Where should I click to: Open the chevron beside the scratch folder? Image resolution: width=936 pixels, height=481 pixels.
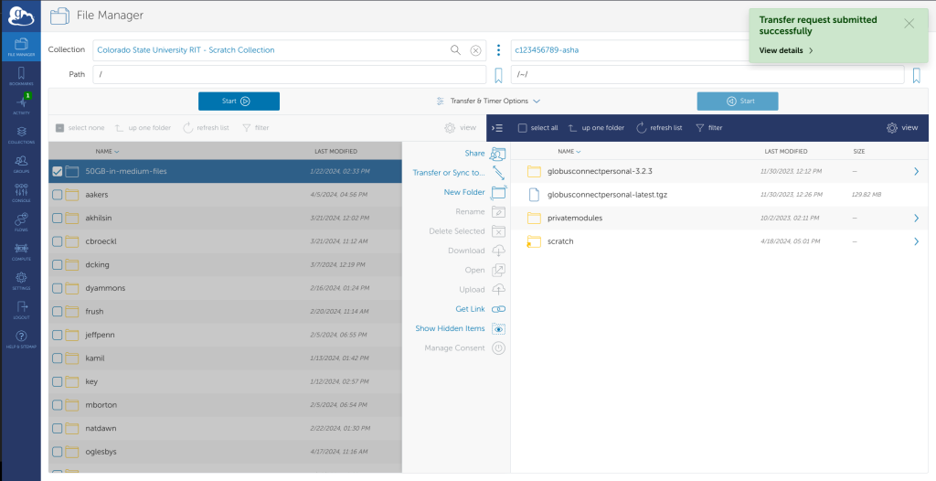tap(915, 241)
